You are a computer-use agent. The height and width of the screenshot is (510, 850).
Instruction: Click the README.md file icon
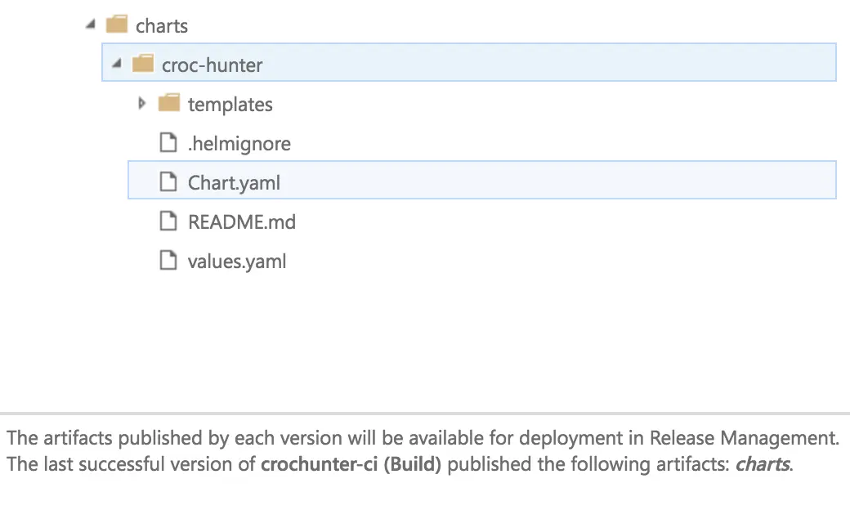point(168,221)
